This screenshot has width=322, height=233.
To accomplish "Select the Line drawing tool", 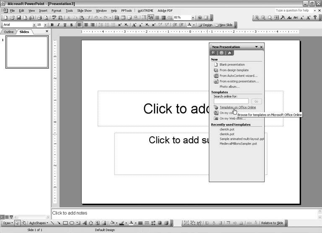I will coord(52,223).
